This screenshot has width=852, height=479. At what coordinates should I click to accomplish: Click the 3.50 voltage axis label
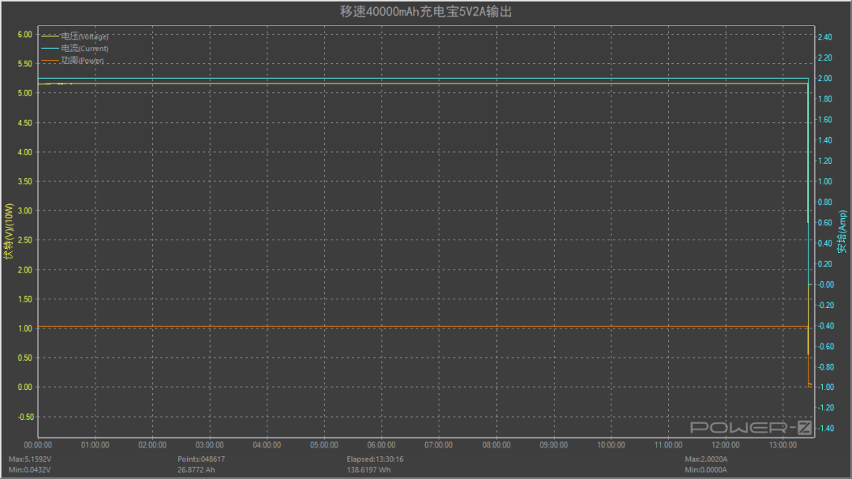coord(25,181)
